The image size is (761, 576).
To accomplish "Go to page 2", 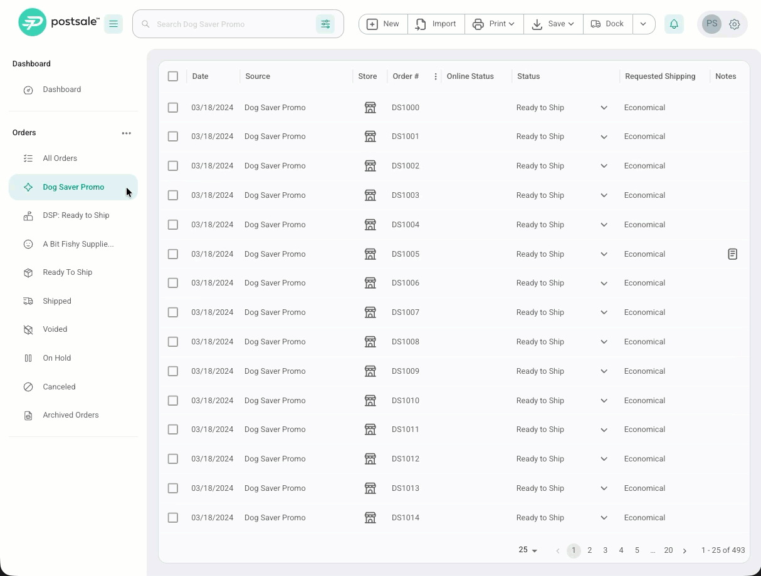I will 589,550.
